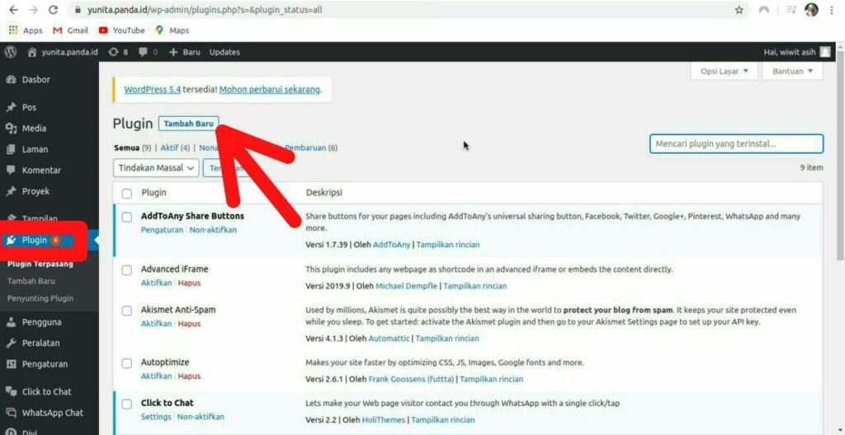Click Aktifkan under Autoptimize
Image resolution: width=845 pixels, height=435 pixels.
[x=156, y=376]
